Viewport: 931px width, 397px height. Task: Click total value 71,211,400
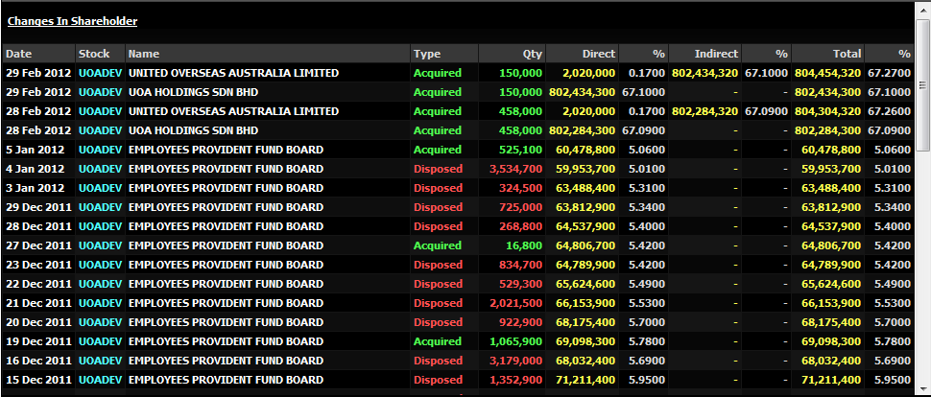832,380
